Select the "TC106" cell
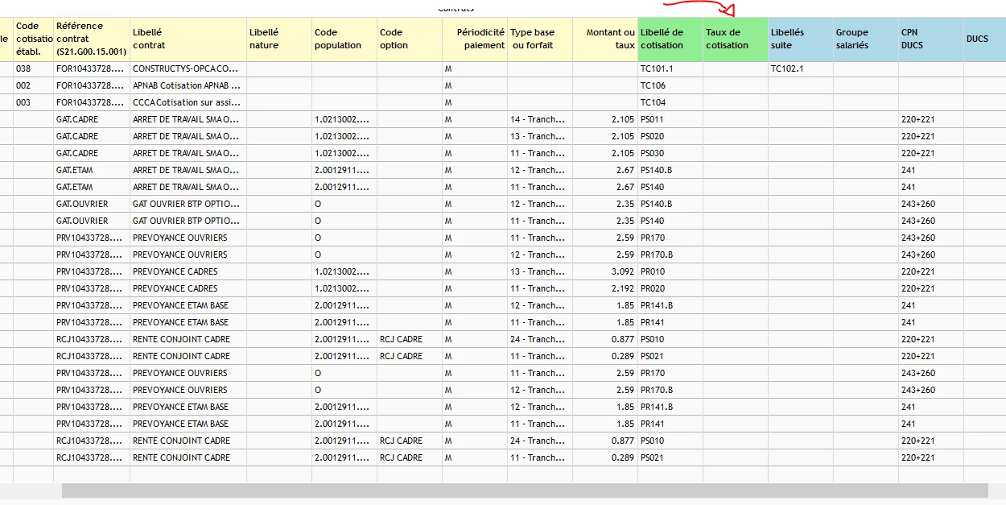Screen dimensions: 1006x505 click(x=670, y=86)
